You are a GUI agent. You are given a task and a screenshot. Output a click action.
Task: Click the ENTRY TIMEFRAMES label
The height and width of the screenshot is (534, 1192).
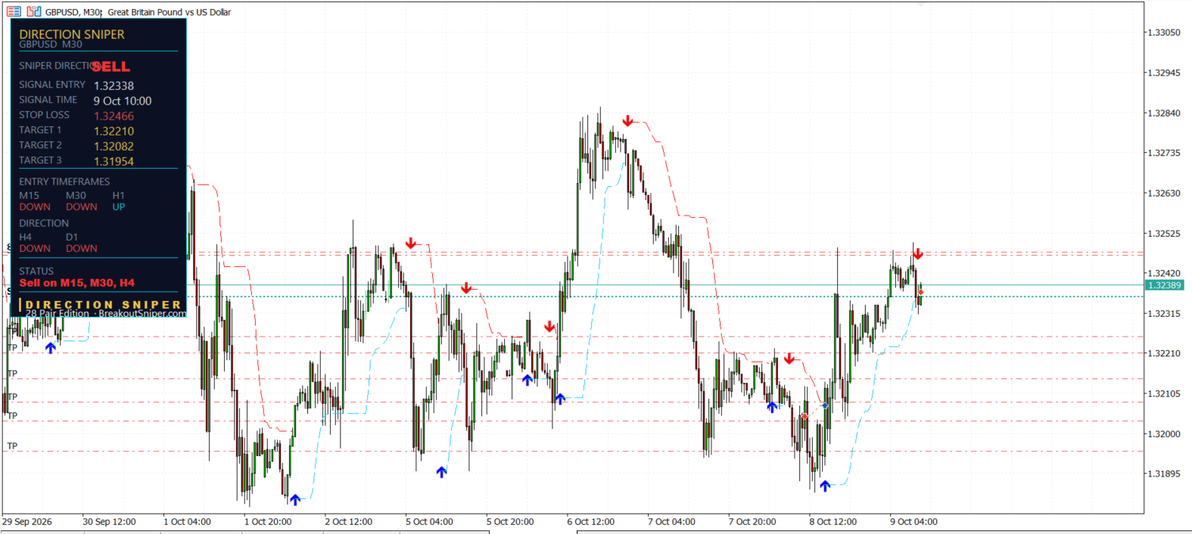[x=64, y=182]
